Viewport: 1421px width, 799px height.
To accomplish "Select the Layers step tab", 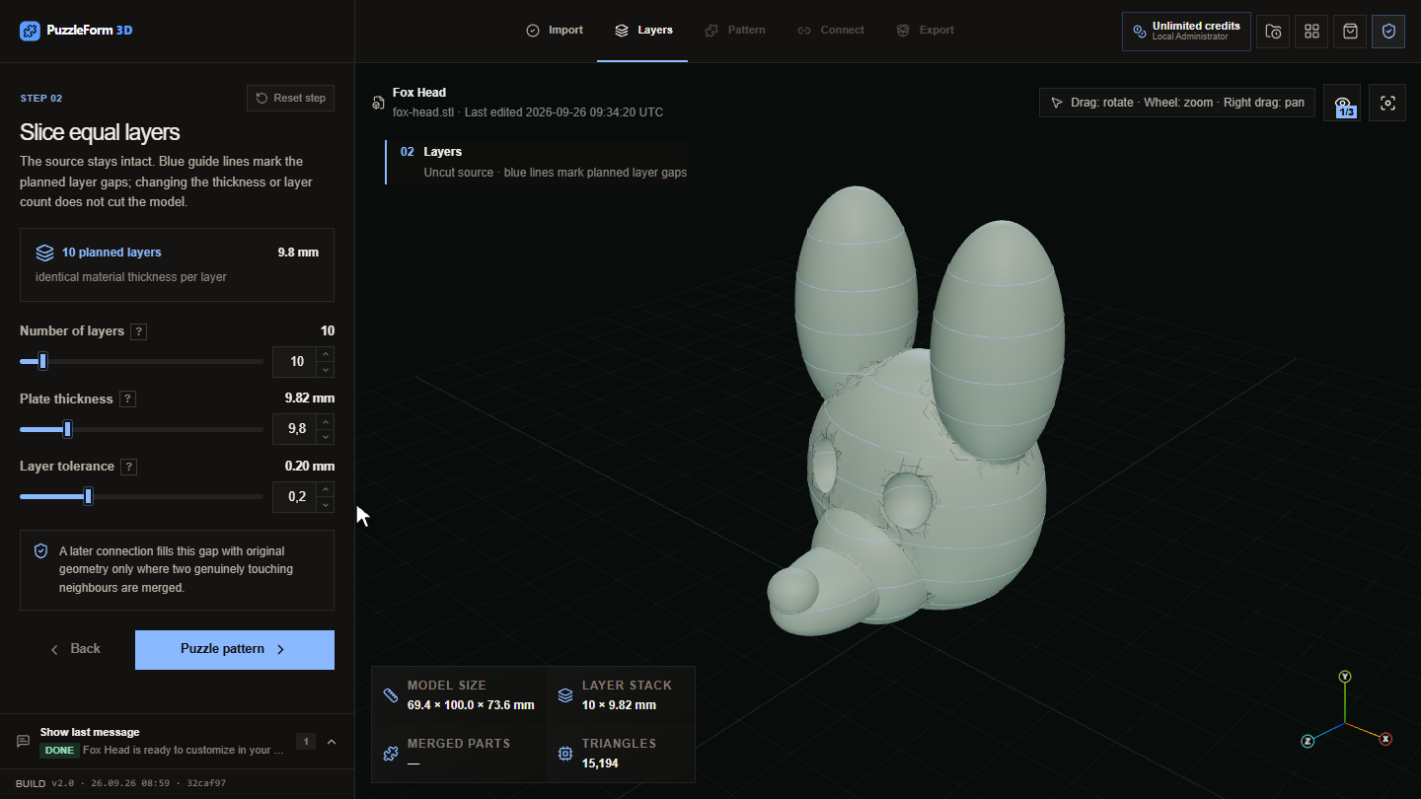I will 643,31.
